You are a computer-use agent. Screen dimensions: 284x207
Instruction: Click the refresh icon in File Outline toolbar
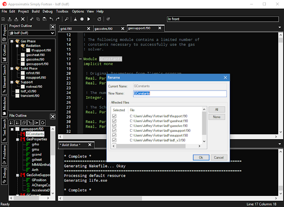pyautogui.click(x=43, y=122)
